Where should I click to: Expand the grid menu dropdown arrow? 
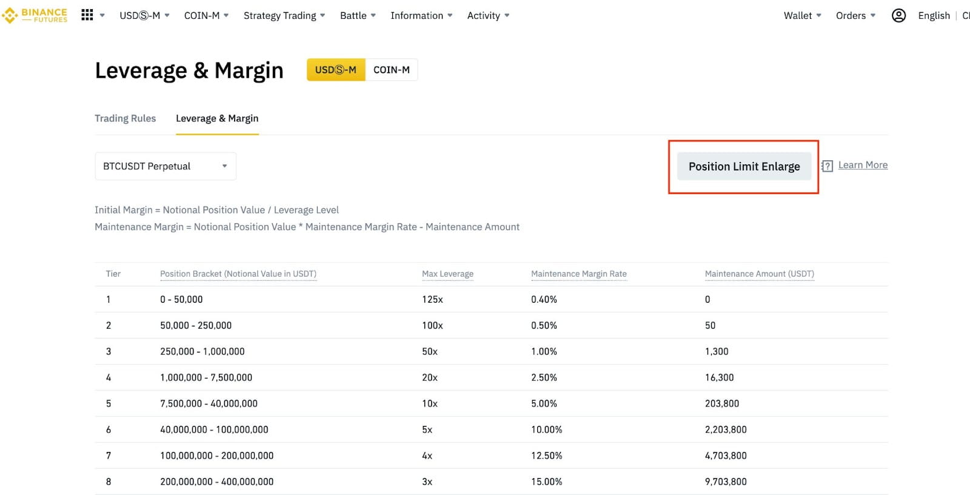coord(102,16)
